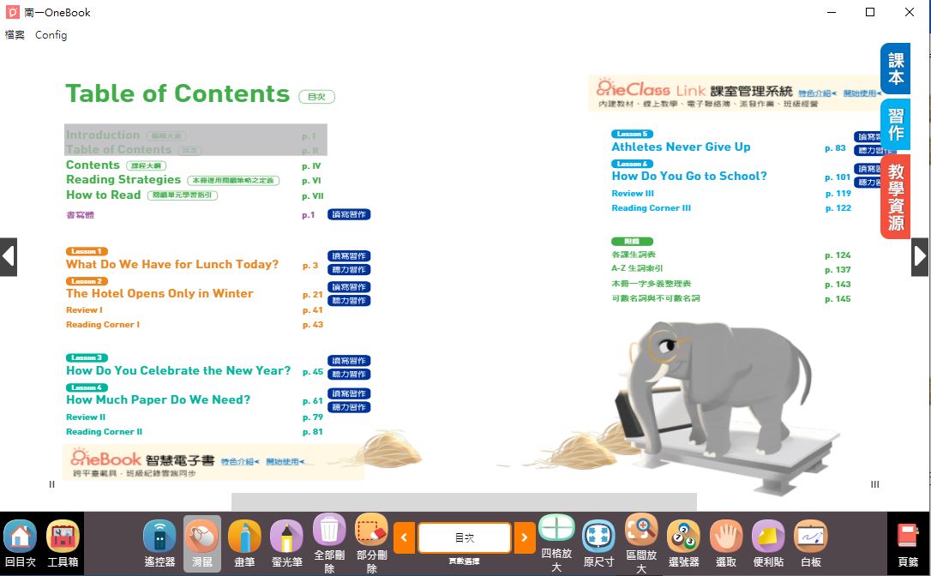Flip to next page using right edge arrow
The image size is (931, 576).
[x=920, y=256]
